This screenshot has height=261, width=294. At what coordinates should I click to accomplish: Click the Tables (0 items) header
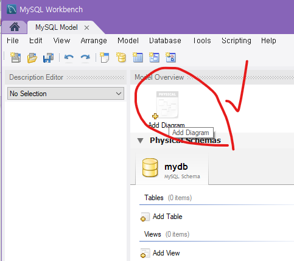pos(168,198)
